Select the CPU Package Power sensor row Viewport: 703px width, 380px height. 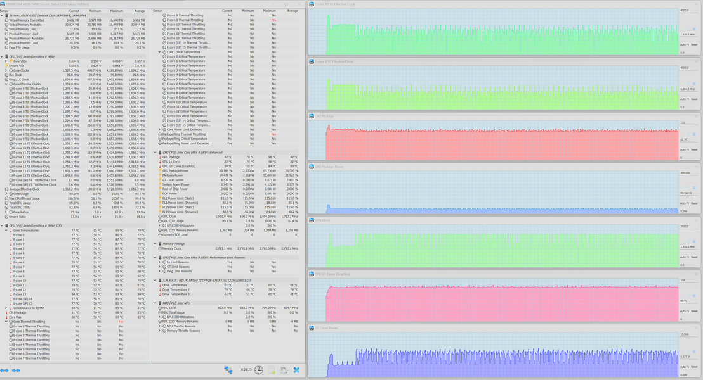click(227, 170)
